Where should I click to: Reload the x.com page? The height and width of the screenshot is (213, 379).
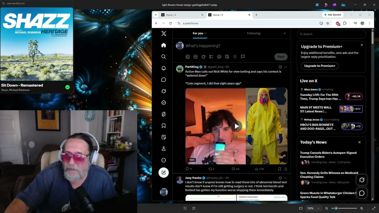point(171,23)
